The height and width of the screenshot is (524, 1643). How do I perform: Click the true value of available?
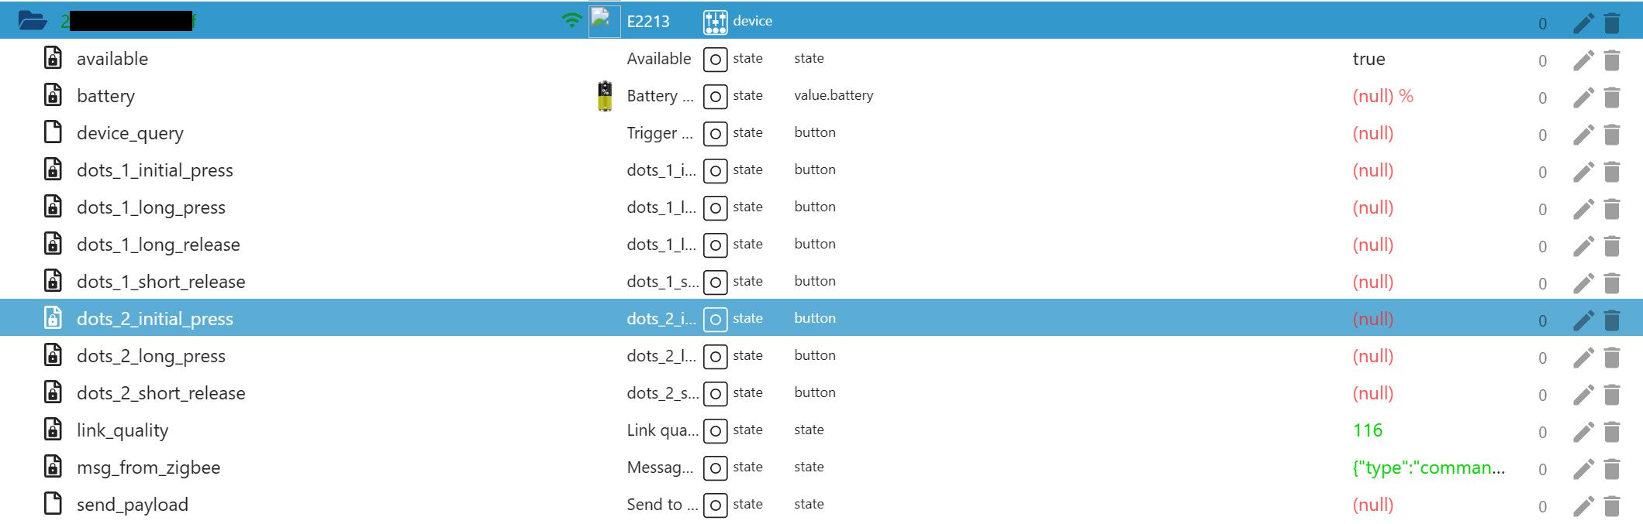coord(1369,59)
